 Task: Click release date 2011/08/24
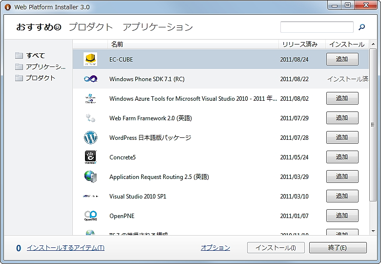tap(294, 60)
